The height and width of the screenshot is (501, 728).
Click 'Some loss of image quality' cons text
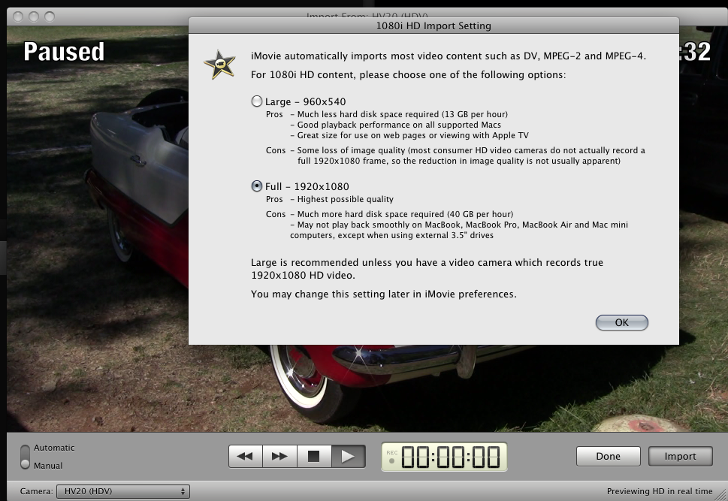click(x=471, y=155)
